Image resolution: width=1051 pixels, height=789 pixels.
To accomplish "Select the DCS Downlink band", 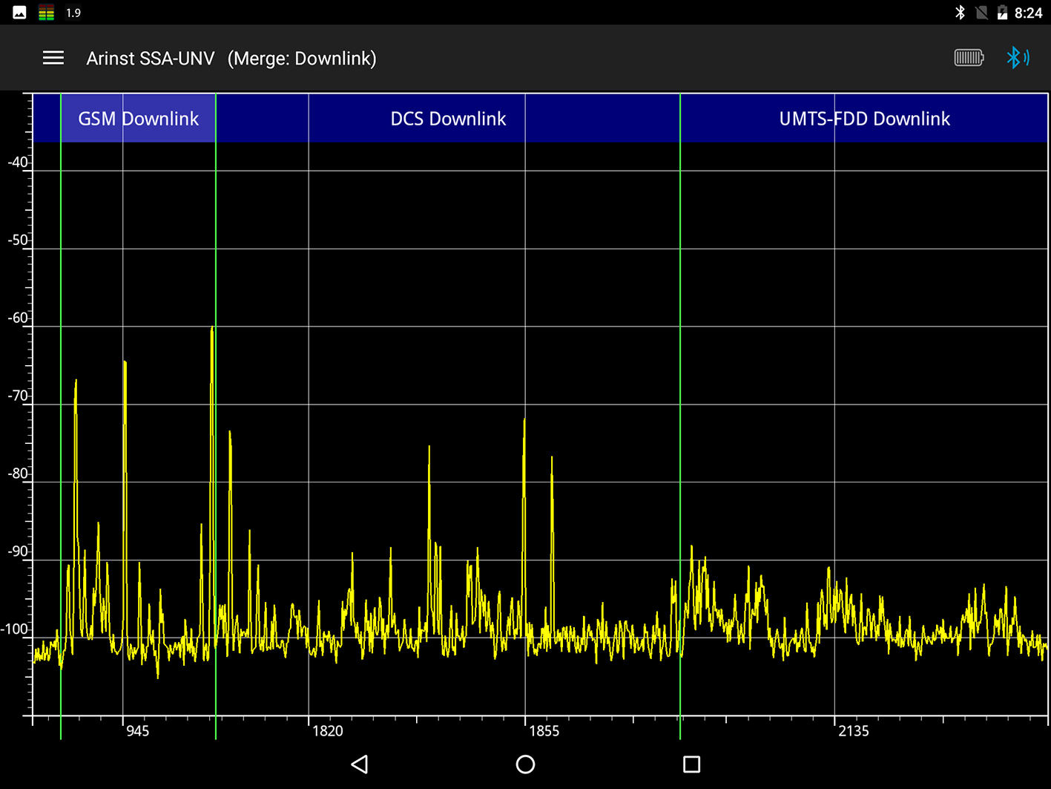I will tap(448, 118).
